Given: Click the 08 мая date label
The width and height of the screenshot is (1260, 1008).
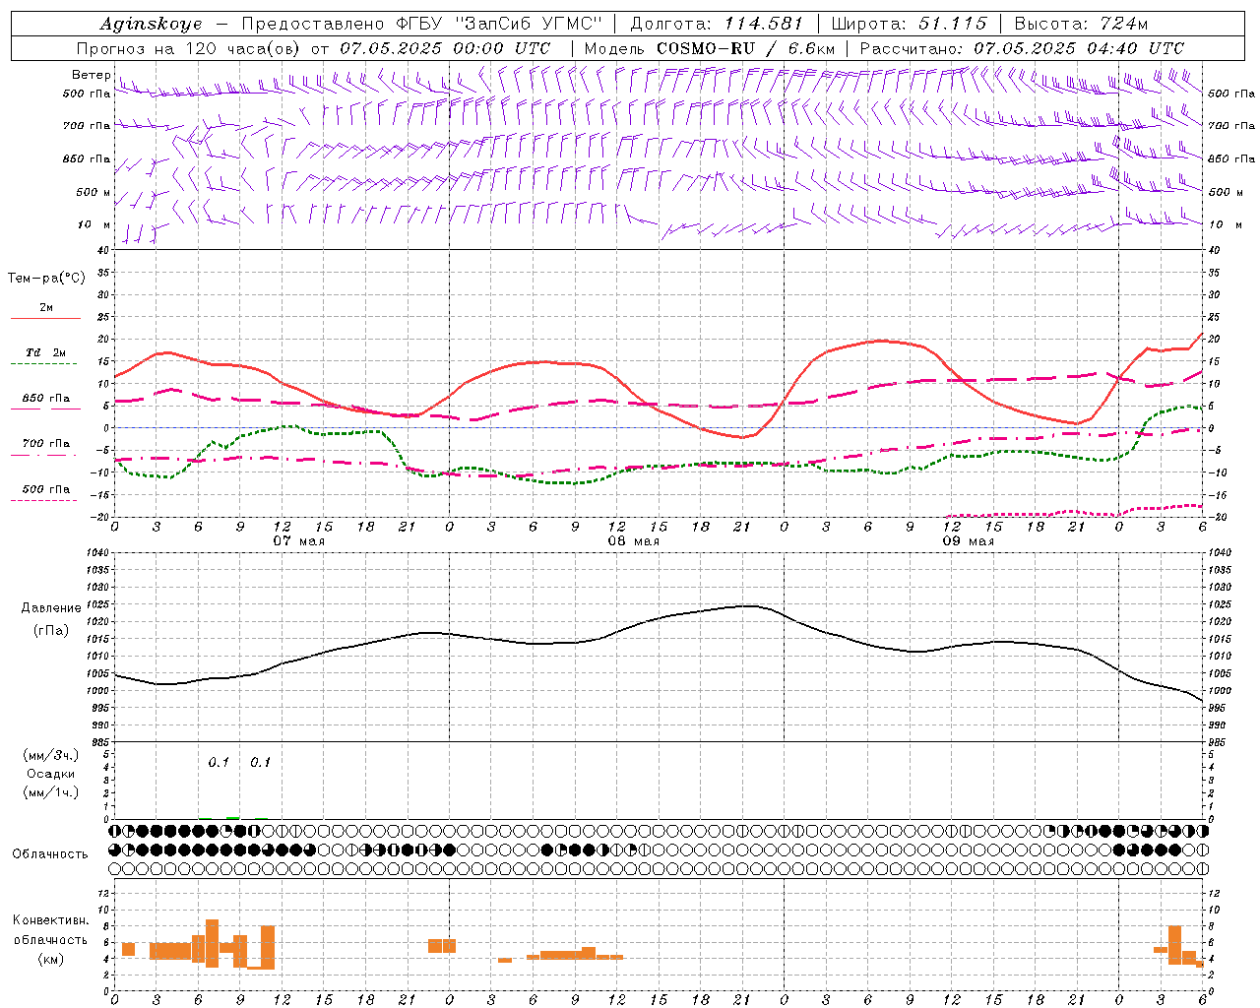Looking at the screenshot, I should point(634,541).
